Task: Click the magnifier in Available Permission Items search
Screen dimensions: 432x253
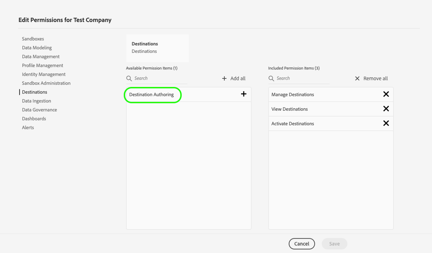Action: [x=129, y=78]
